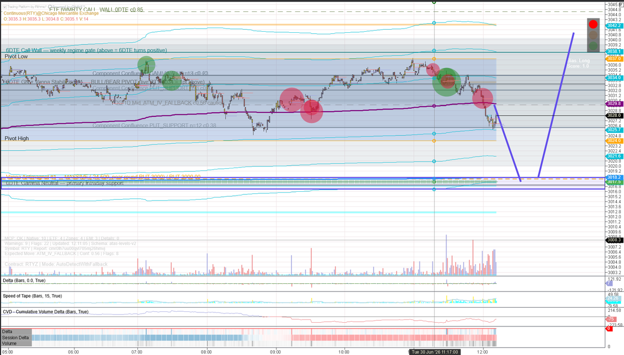Click the Pivot Low level label
Viewport: 624px width, 355px height.
(16, 57)
